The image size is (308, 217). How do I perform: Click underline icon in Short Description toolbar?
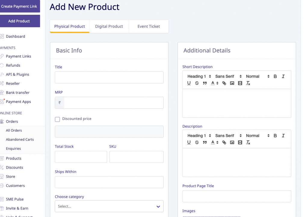click(x=189, y=83)
